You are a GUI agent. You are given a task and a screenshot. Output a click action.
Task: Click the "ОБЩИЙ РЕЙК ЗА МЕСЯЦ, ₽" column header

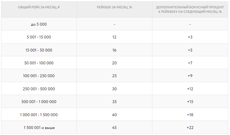click(39, 7)
